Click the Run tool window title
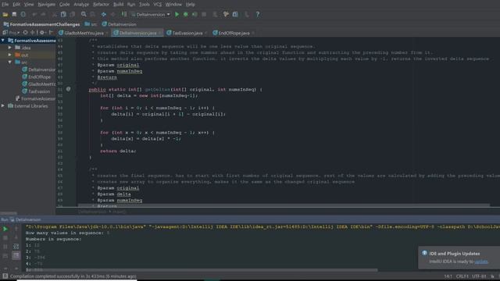Screen dimensions: 500x281 tap(21, 219)
